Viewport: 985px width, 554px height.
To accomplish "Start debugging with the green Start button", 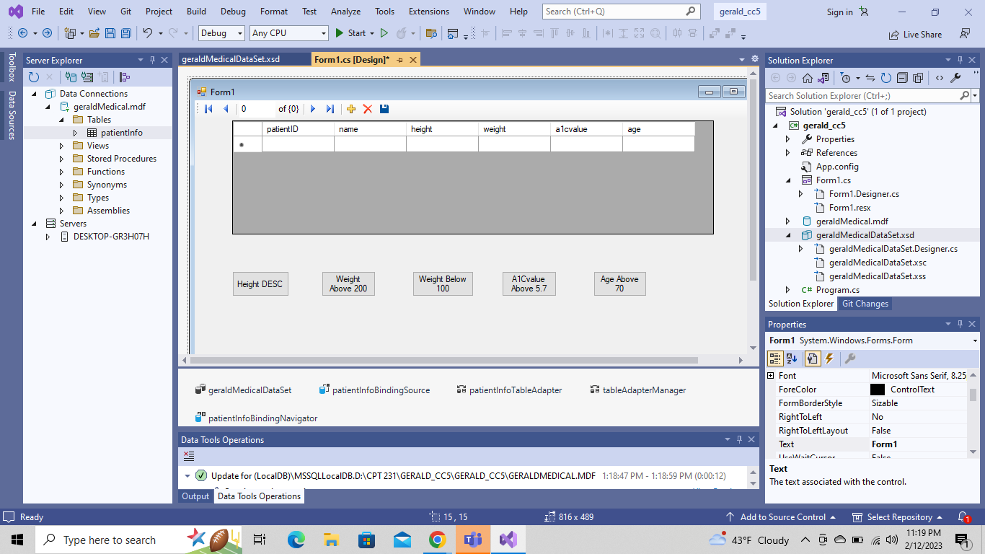I will tap(339, 33).
